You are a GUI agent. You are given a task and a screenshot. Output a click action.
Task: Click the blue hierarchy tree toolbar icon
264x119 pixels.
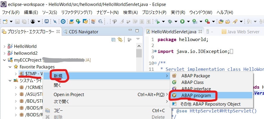pyautogui.click(x=100, y=21)
